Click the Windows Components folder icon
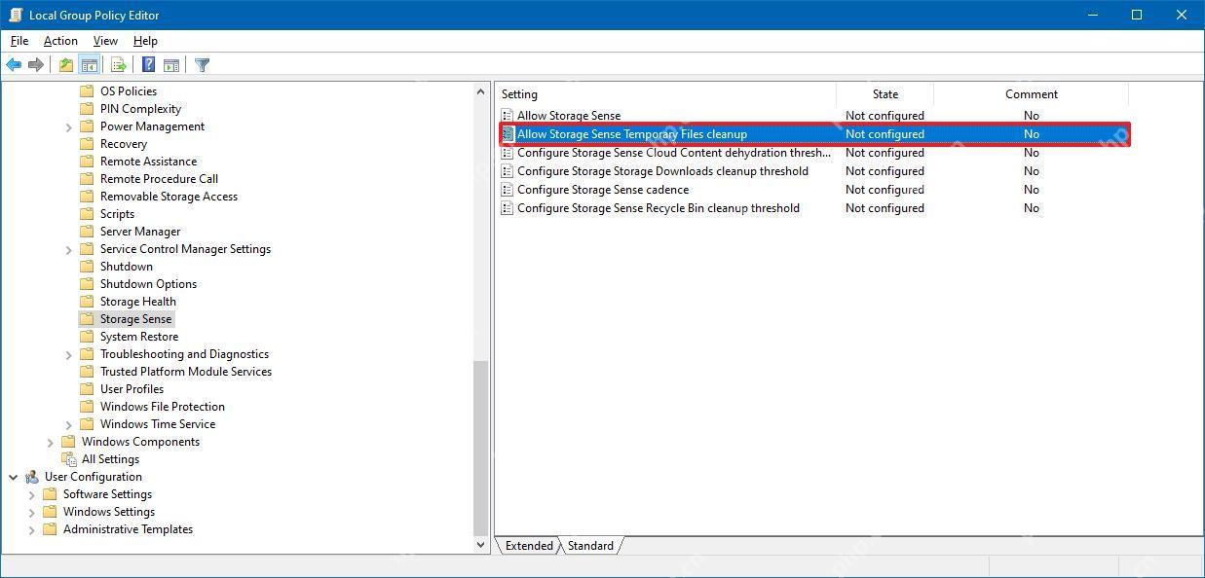Screen dimensions: 1205x578 point(68,442)
